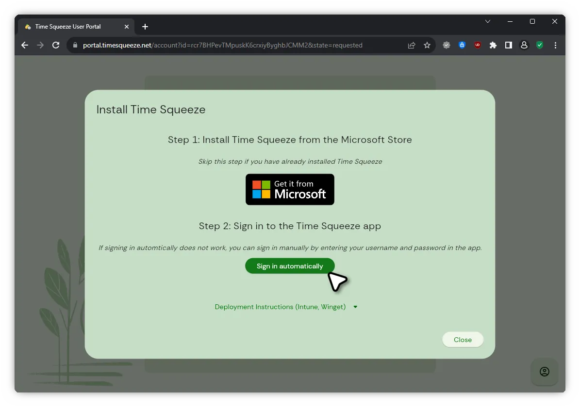Open the user account icon at bottom right
Screen dimensions: 580x407
pyautogui.click(x=545, y=372)
